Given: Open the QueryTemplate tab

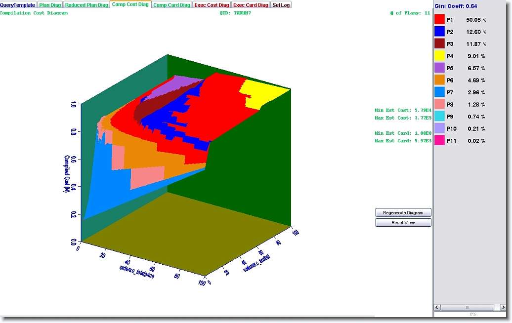Looking at the screenshot, I should pyautogui.click(x=18, y=5).
